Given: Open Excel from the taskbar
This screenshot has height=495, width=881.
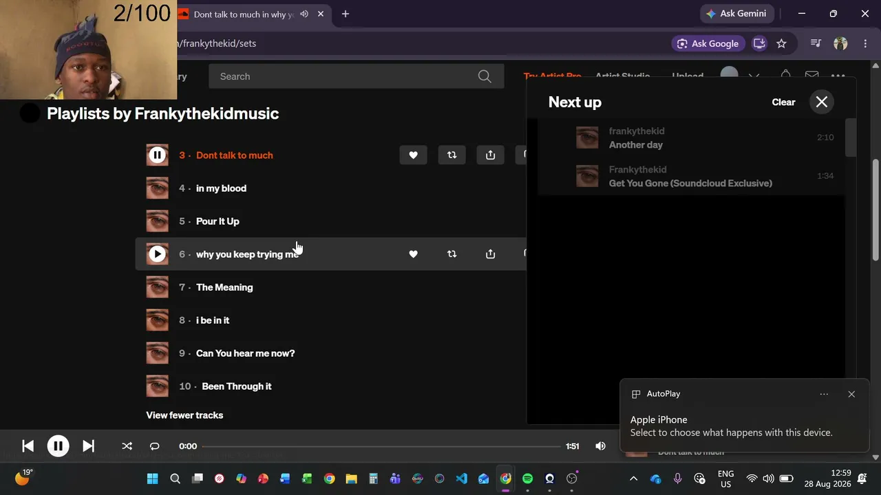Looking at the screenshot, I should tap(307, 478).
